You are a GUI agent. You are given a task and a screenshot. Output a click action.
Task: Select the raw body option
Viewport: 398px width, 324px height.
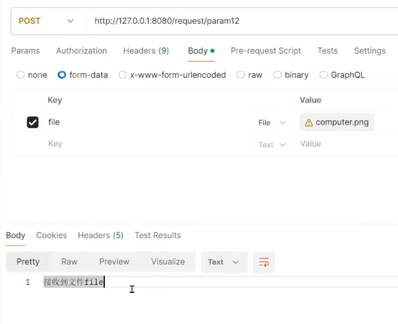pyautogui.click(x=241, y=75)
